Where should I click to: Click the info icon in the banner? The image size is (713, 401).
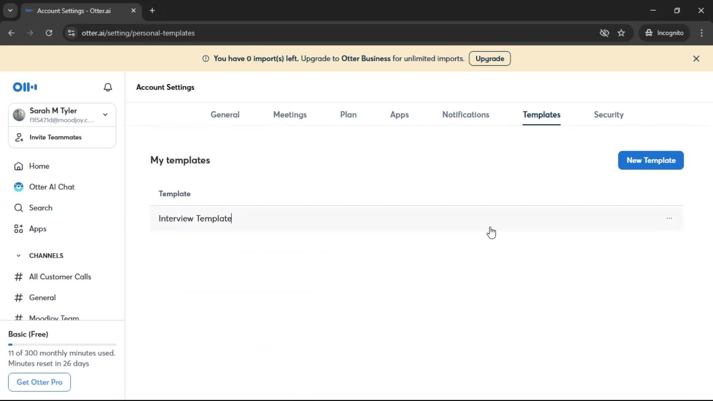(205, 59)
